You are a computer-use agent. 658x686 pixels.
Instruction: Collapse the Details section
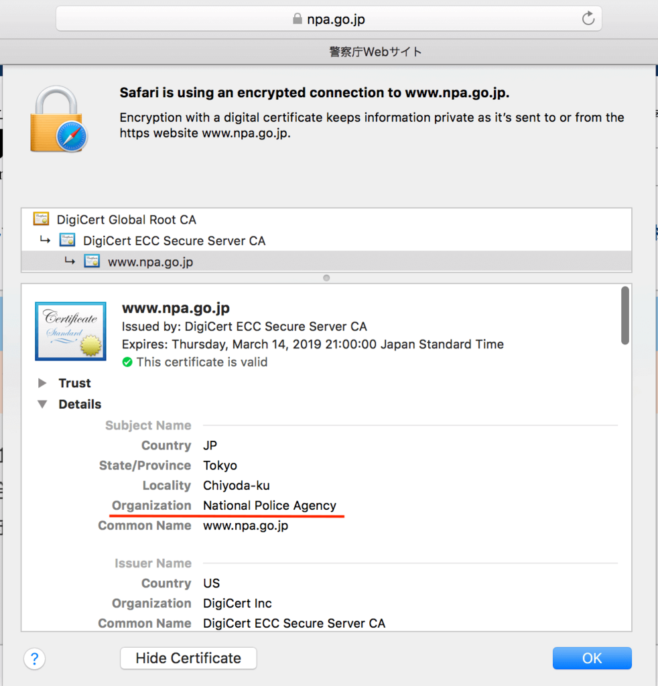coord(42,404)
